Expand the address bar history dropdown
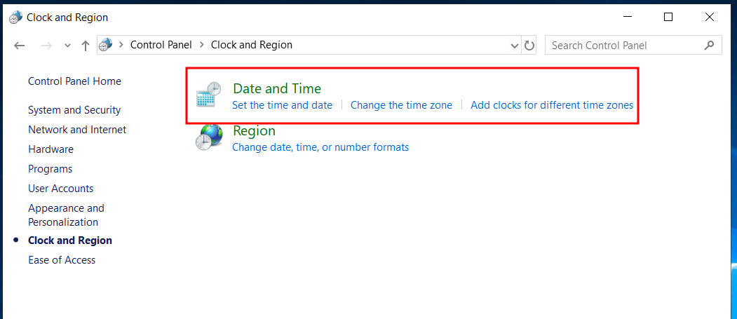 [514, 46]
